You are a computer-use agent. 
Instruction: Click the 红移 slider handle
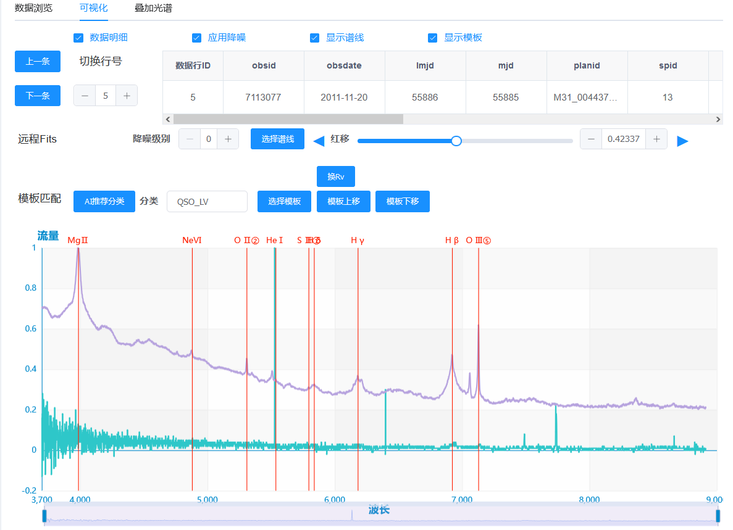pyautogui.click(x=456, y=141)
